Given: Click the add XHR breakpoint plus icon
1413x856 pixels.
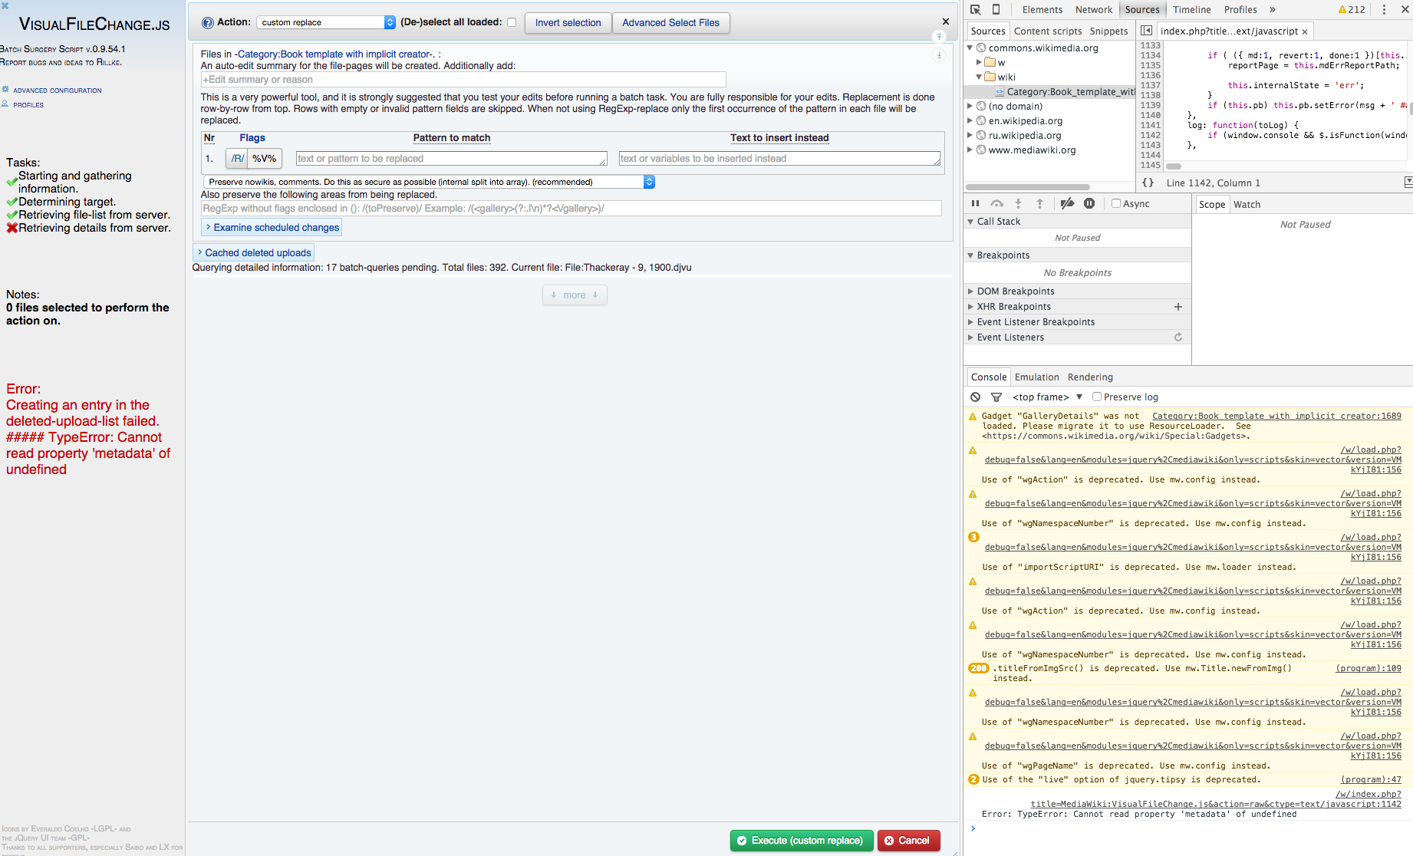Looking at the screenshot, I should (x=1178, y=307).
